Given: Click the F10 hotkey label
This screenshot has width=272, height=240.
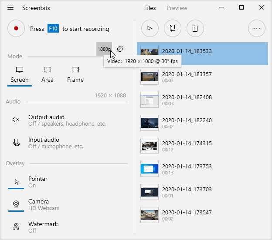Looking at the screenshot, I should (53, 28).
